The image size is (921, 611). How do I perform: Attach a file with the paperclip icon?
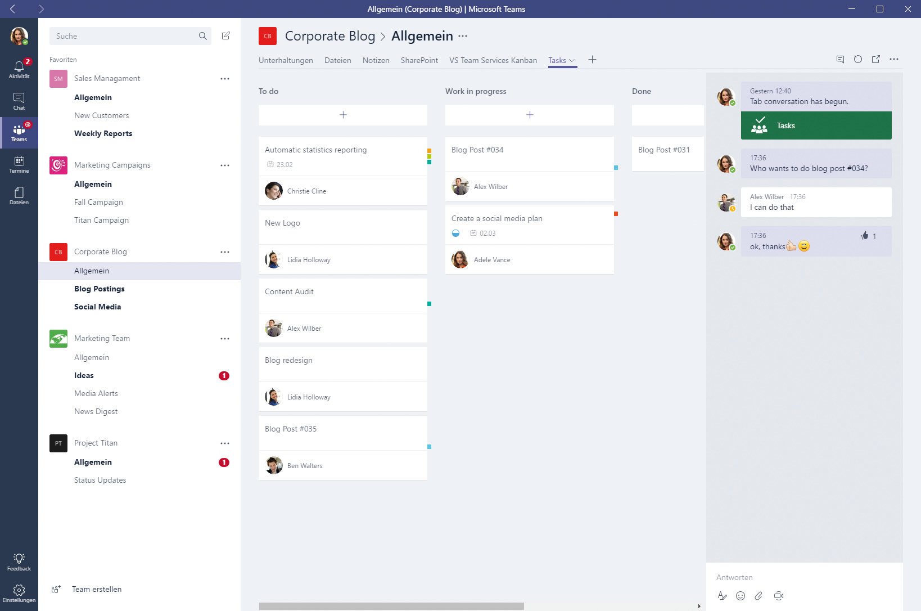(x=759, y=596)
